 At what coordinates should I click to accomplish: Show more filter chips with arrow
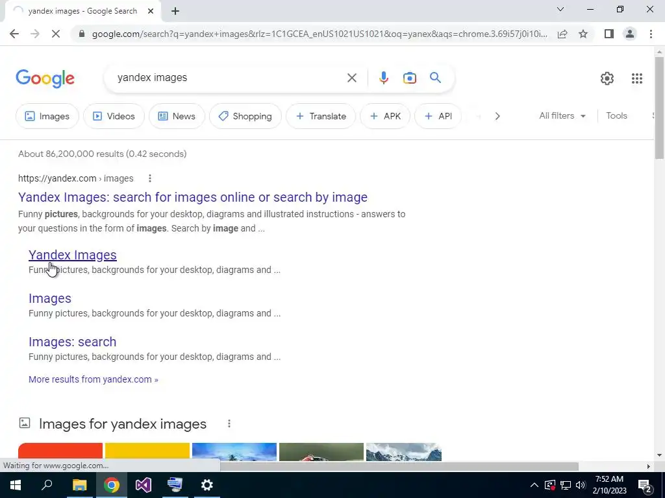[x=497, y=116]
